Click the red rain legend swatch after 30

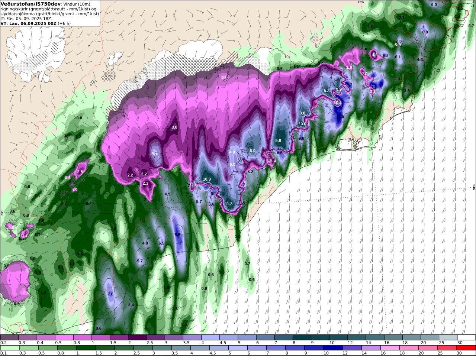tap(466, 347)
